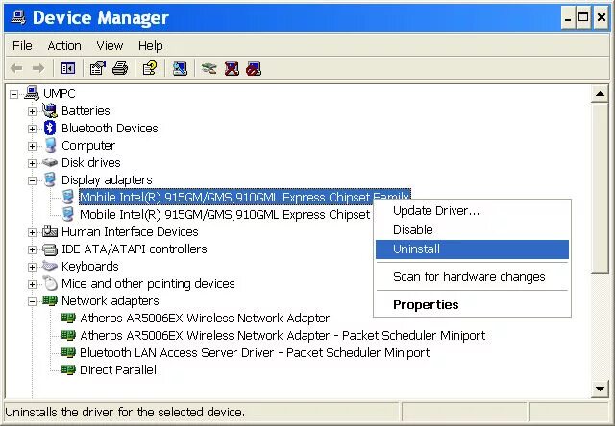Open Properties via toolbar icon
Viewport: 615px width, 426px height.
tap(98, 69)
